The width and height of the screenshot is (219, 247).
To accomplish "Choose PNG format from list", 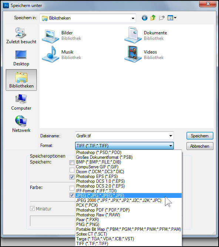I will click(x=128, y=224).
